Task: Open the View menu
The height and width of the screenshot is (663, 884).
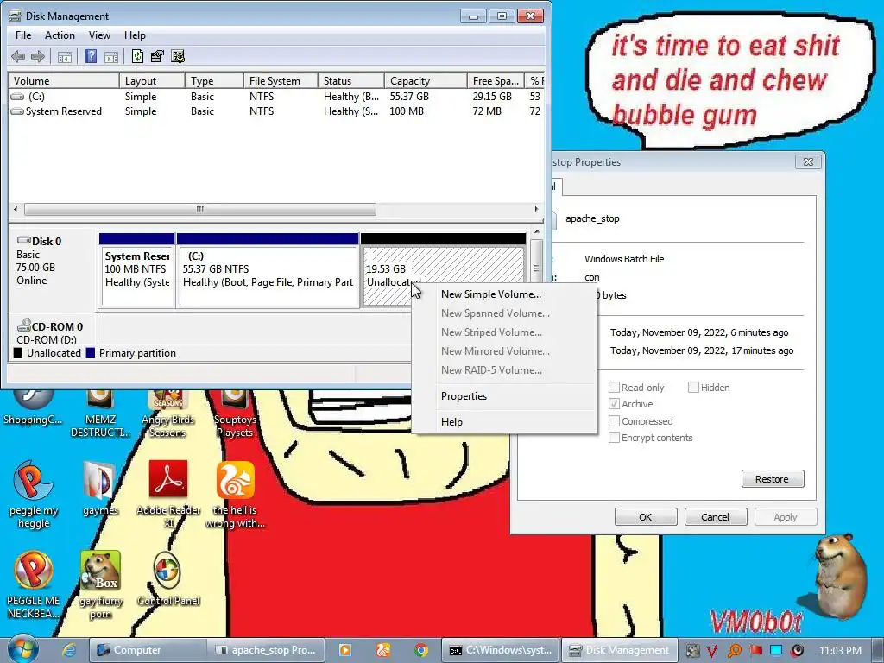Action: [x=99, y=35]
